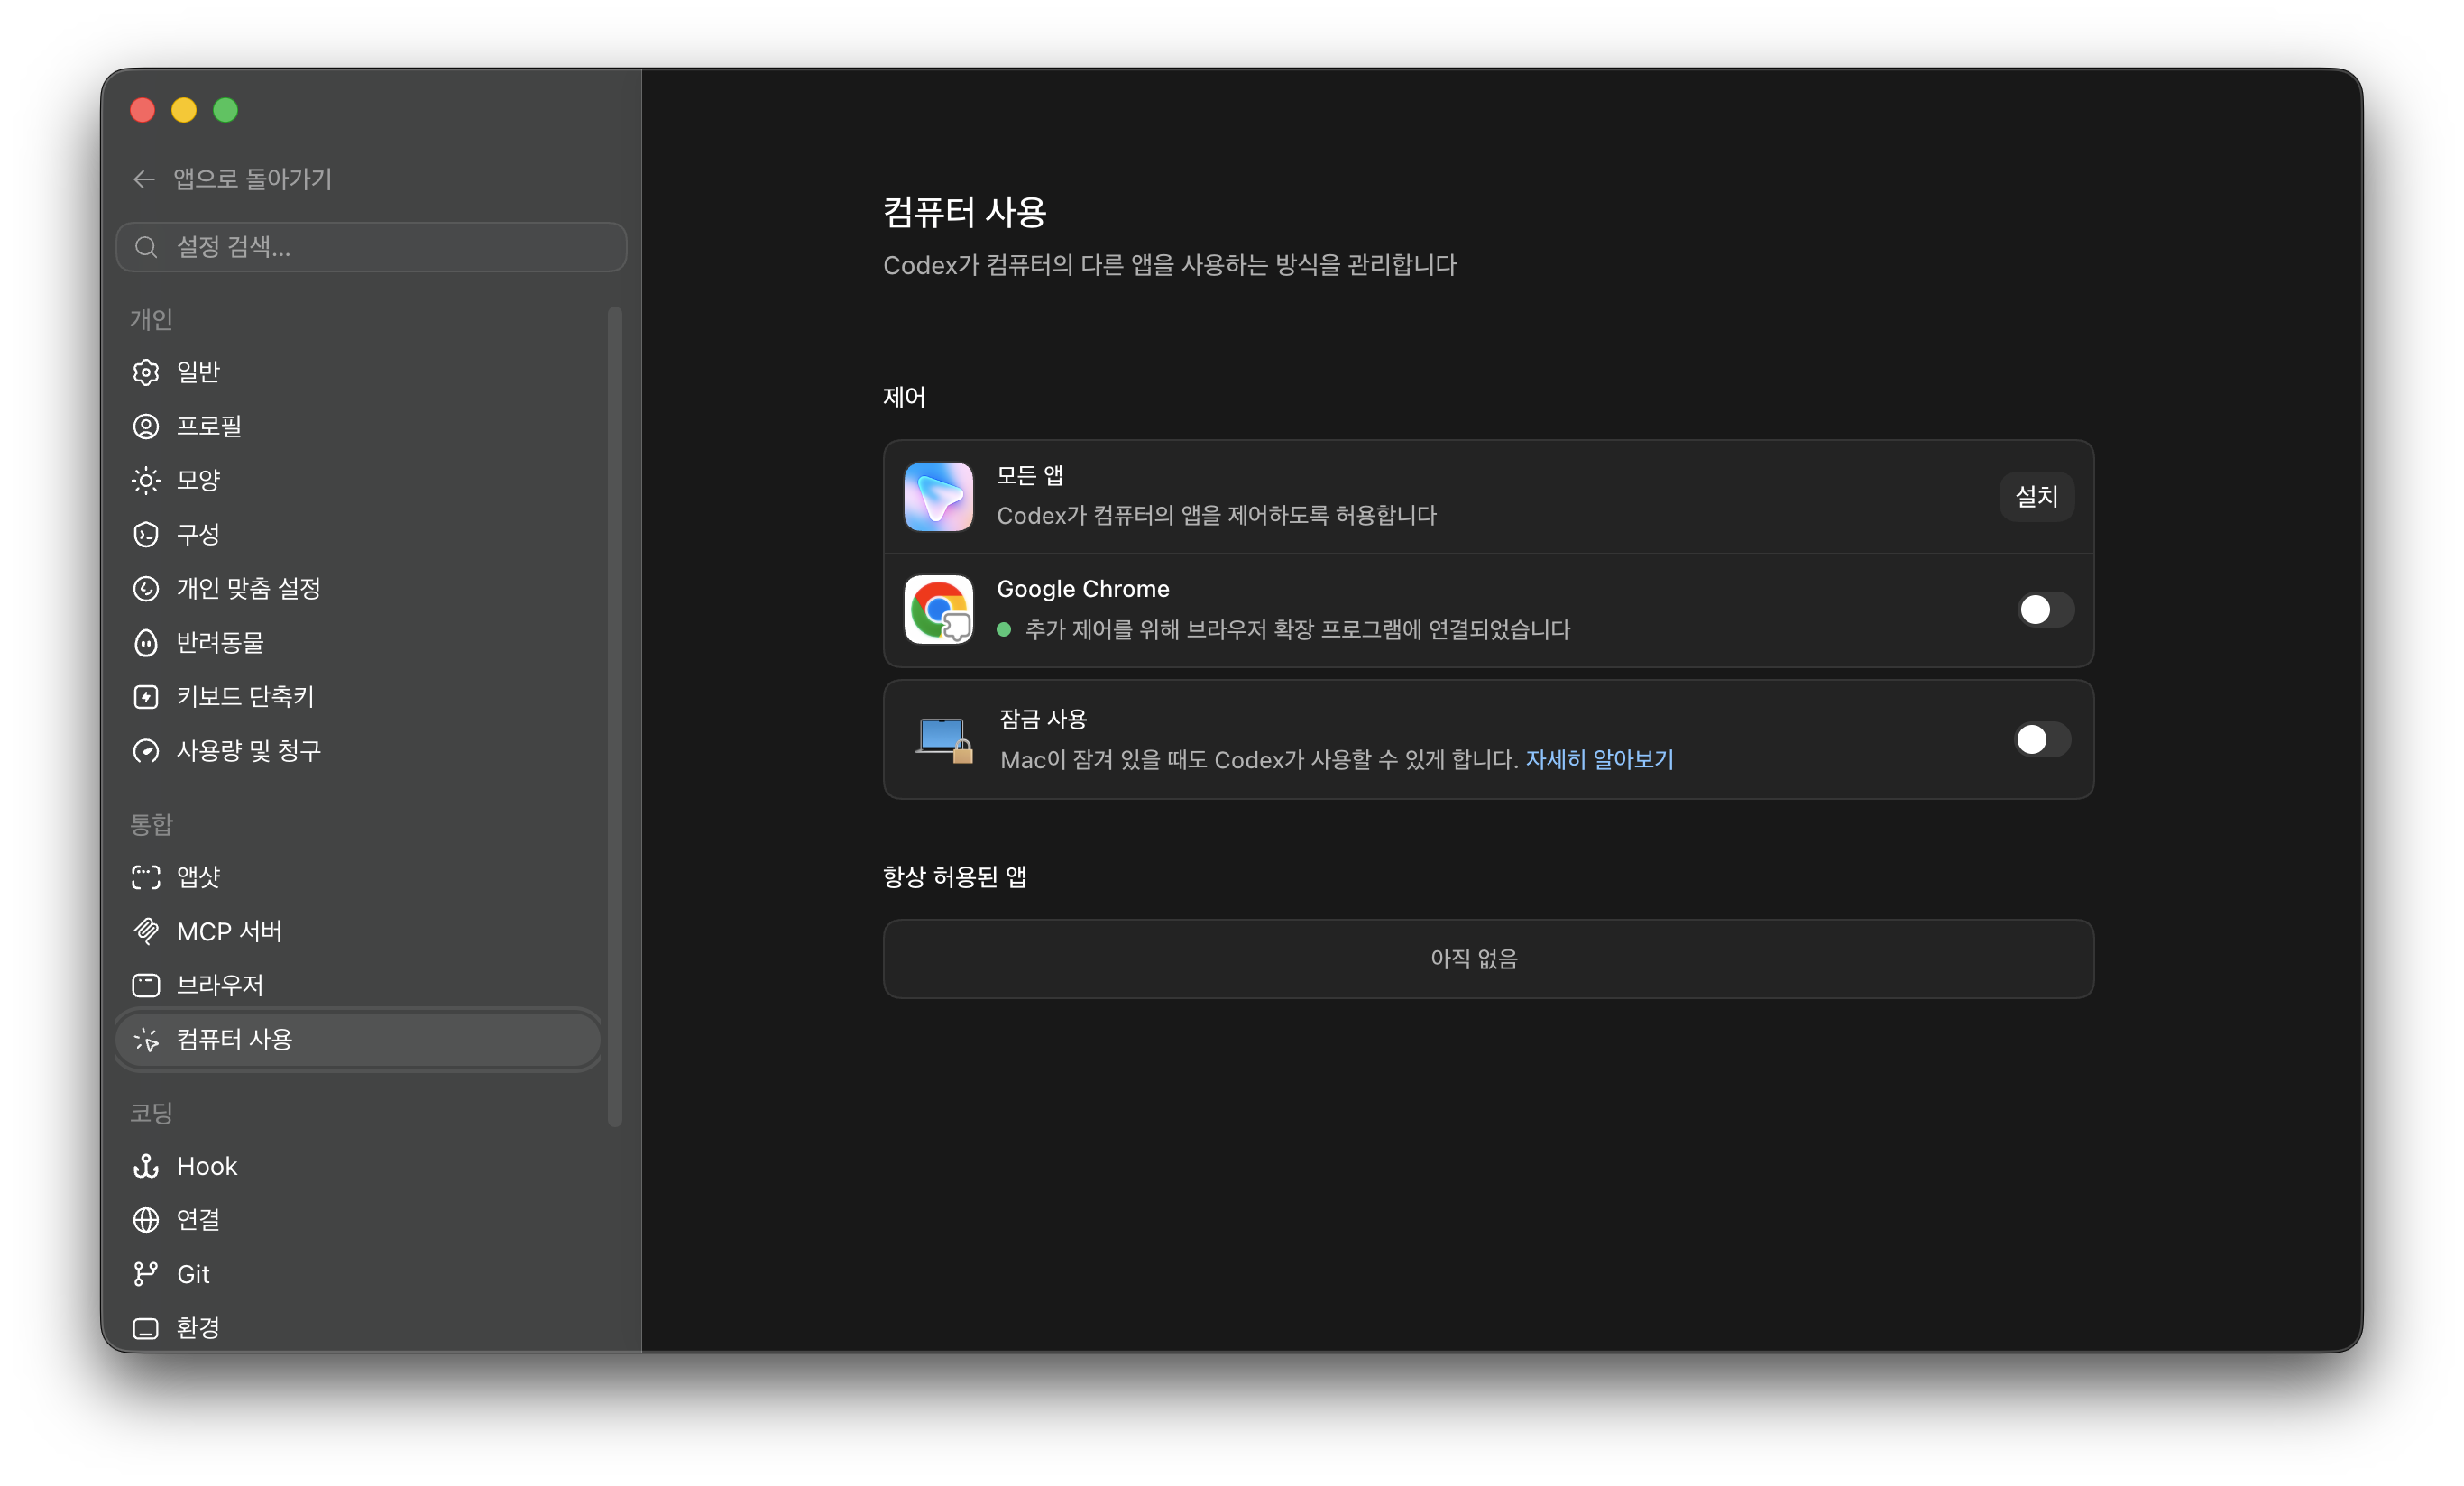Focus the 설정 검색 search field
The height and width of the screenshot is (1486, 2464).
coord(371,247)
